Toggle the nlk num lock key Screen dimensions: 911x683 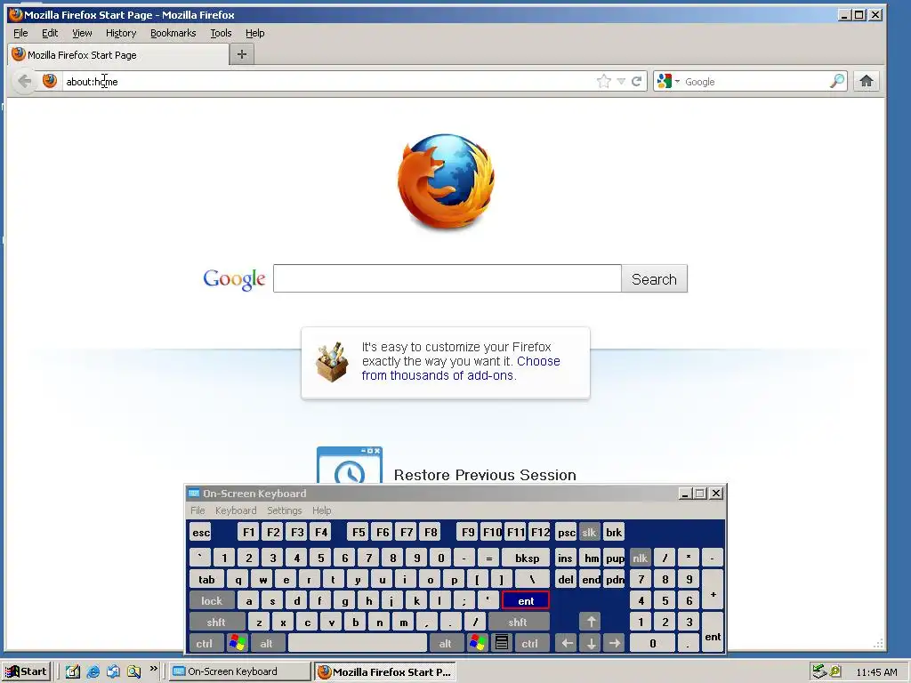[640, 558]
